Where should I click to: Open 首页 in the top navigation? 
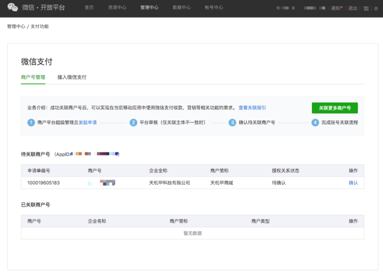coord(89,8)
